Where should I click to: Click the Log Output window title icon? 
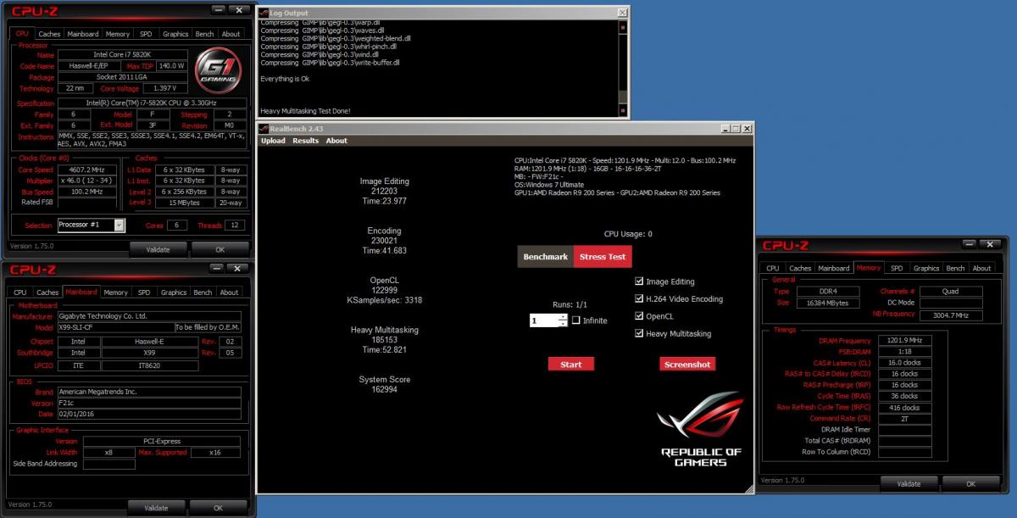(x=264, y=13)
